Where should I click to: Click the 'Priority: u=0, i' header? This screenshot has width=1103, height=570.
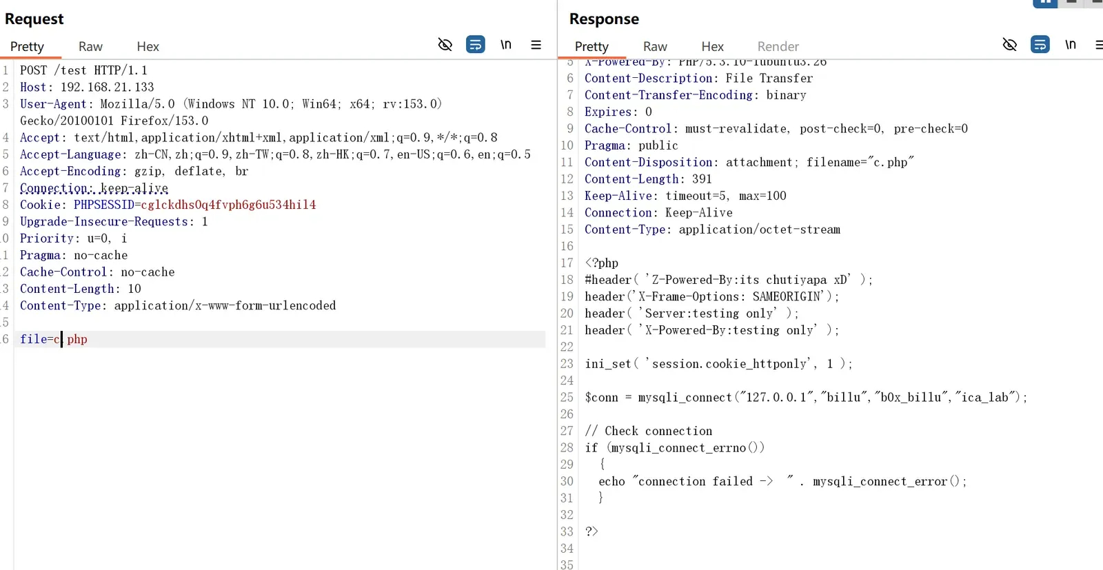73,238
